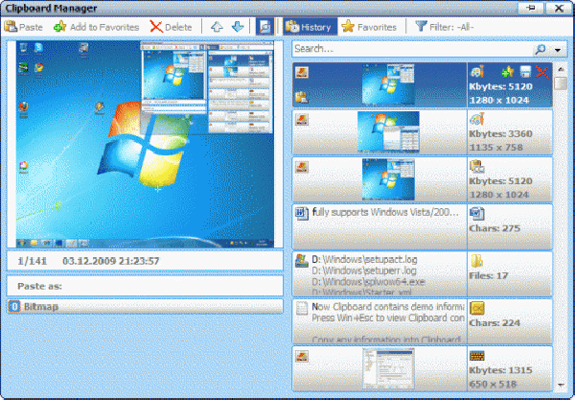
Task: Select the 650 x 518 screenshot thumbnail
Action: tap(388, 368)
